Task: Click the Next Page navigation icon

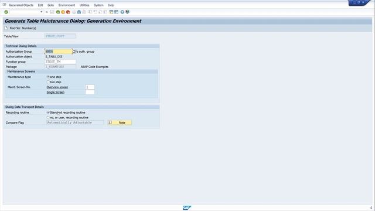Action: 100,12
